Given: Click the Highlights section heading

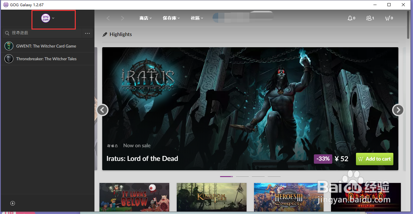Looking at the screenshot, I should (x=121, y=34).
